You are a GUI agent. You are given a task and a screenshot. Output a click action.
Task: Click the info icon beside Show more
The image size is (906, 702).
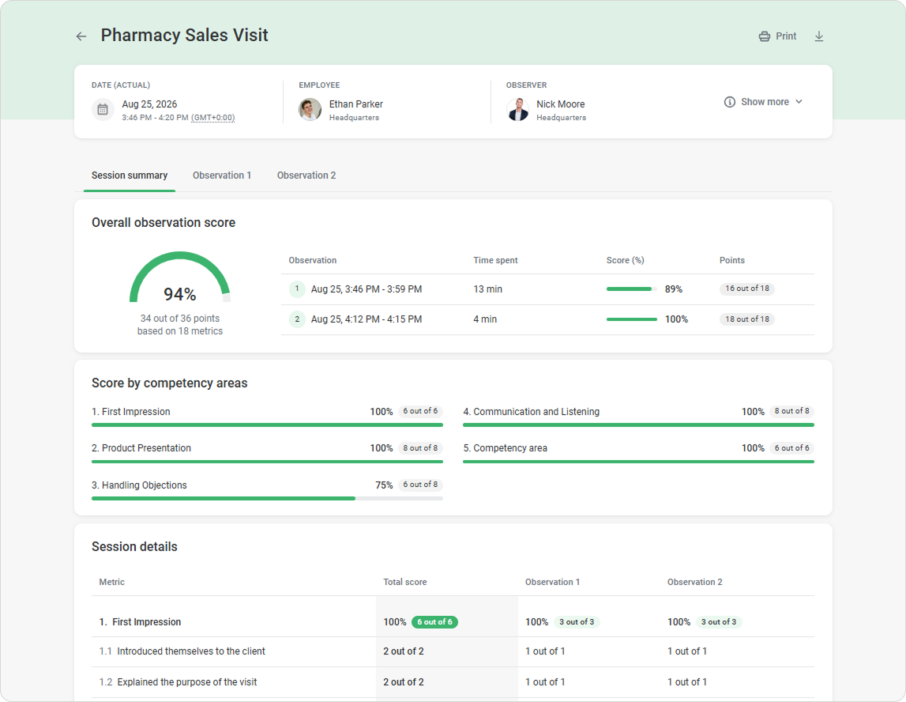coord(730,102)
